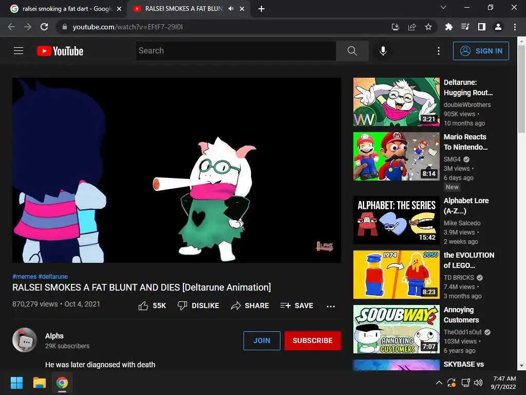Click 'Deltarune: Hugging Rout...' video title
This screenshot has width=526, height=395.
click(x=468, y=87)
